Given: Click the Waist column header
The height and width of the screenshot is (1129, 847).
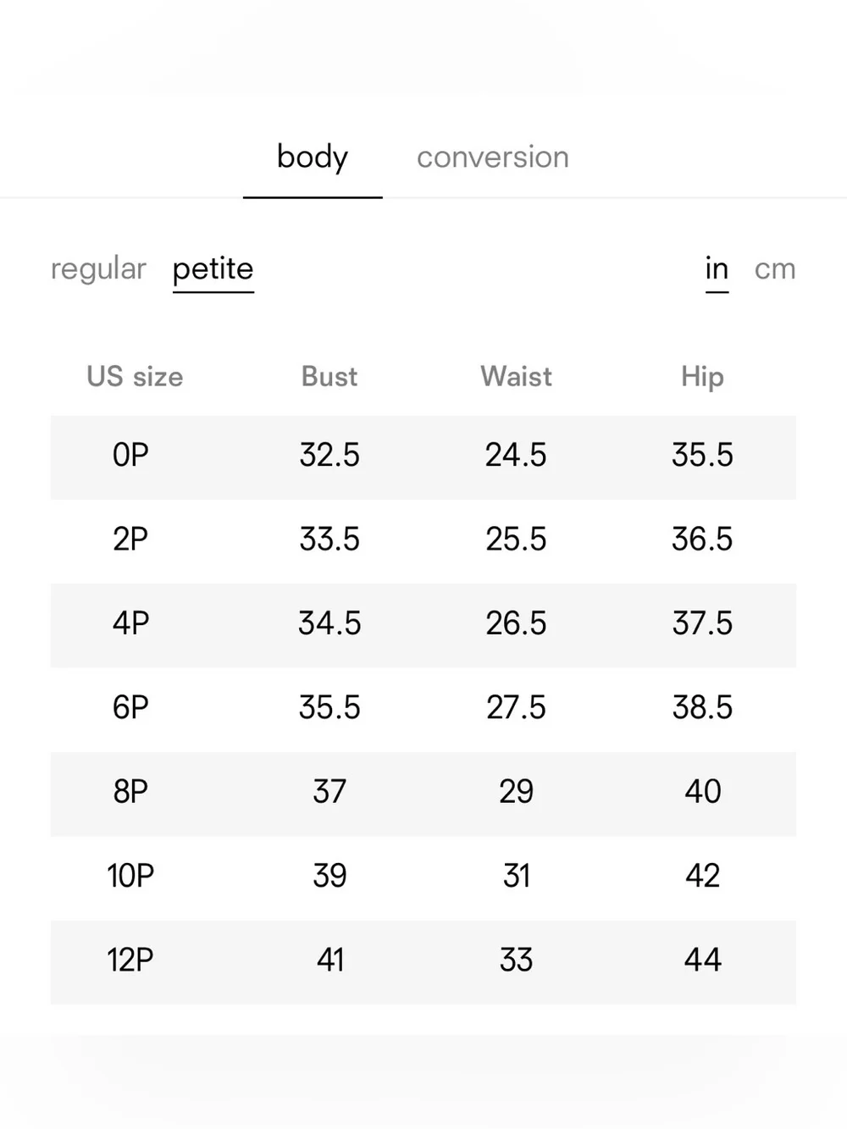Looking at the screenshot, I should coord(516,377).
